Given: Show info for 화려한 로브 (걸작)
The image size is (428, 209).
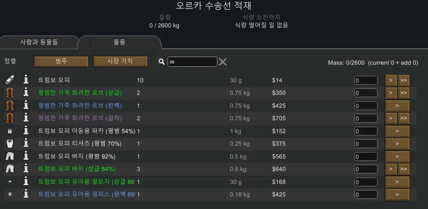Looking at the screenshot, I should (x=26, y=118).
